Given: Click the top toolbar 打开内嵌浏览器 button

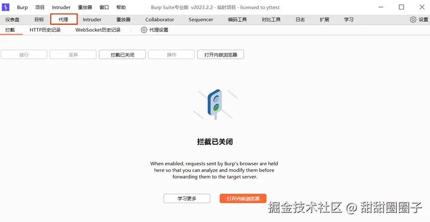Looking at the screenshot, I should [x=221, y=54].
